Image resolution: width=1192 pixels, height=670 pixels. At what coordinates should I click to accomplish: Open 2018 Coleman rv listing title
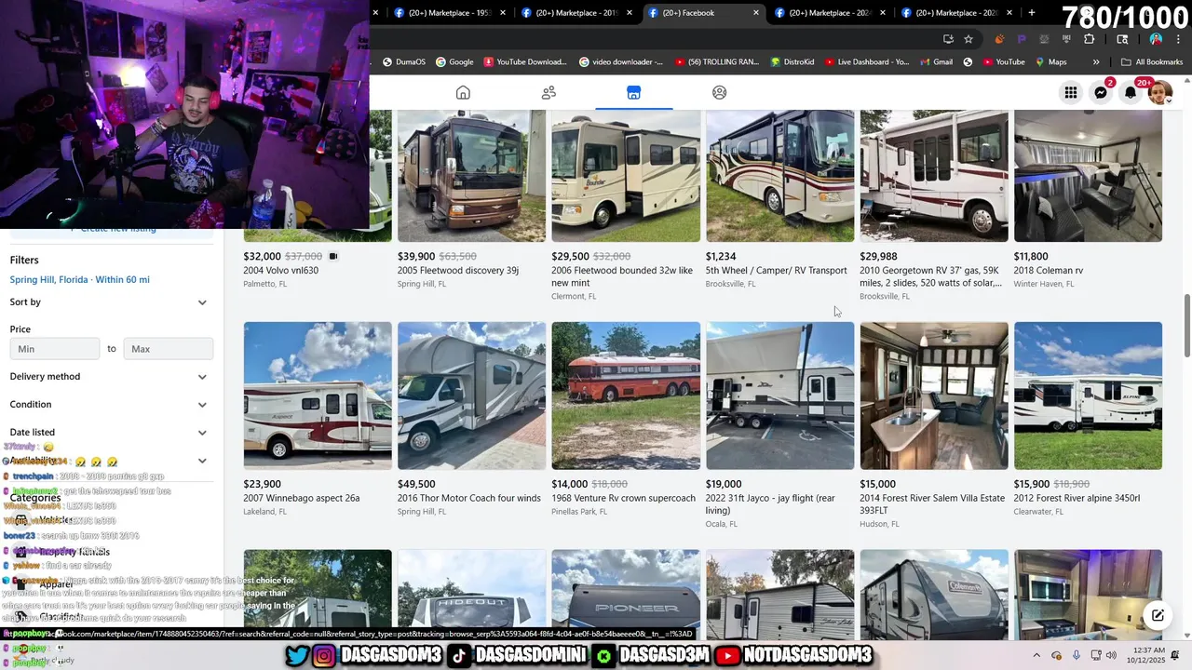click(x=1049, y=271)
